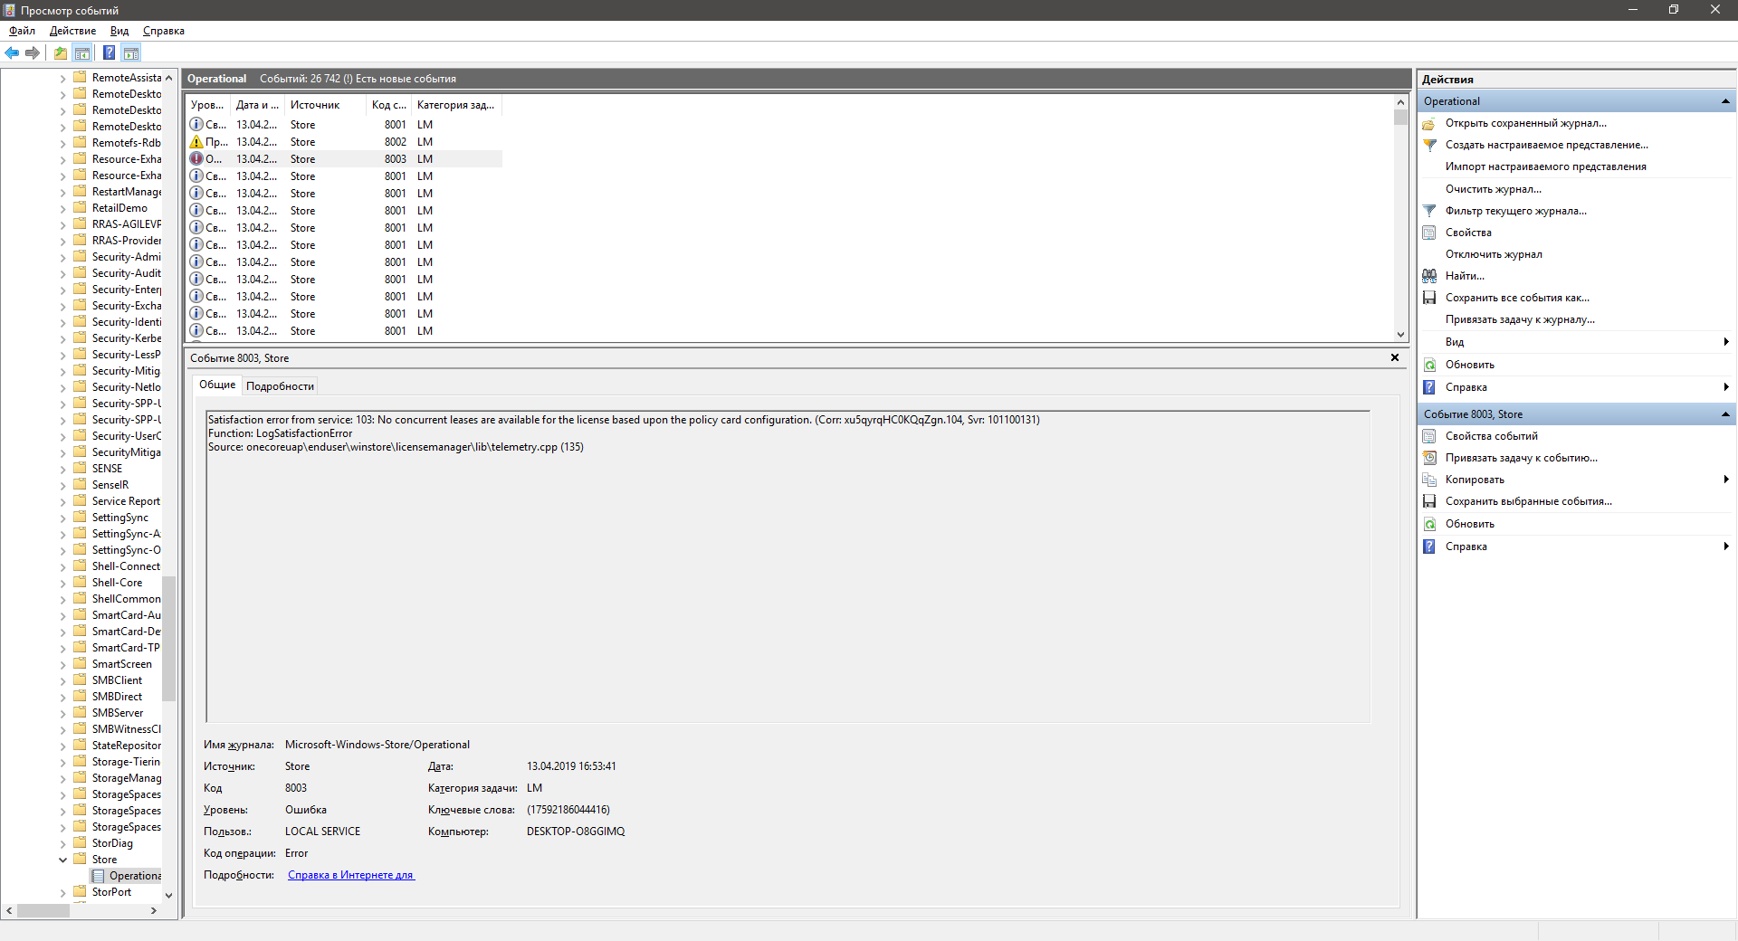
Task: Collapse the Operational actions section
Action: click(x=1725, y=101)
